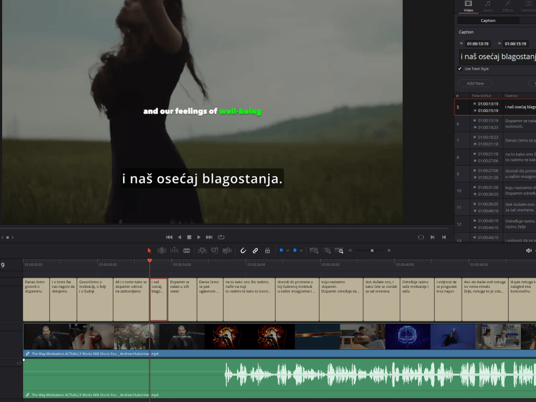The height and width of the screenshot is (402, 536).
Task: Click the Overwrite Clip icon
Action: pos(215,250)
